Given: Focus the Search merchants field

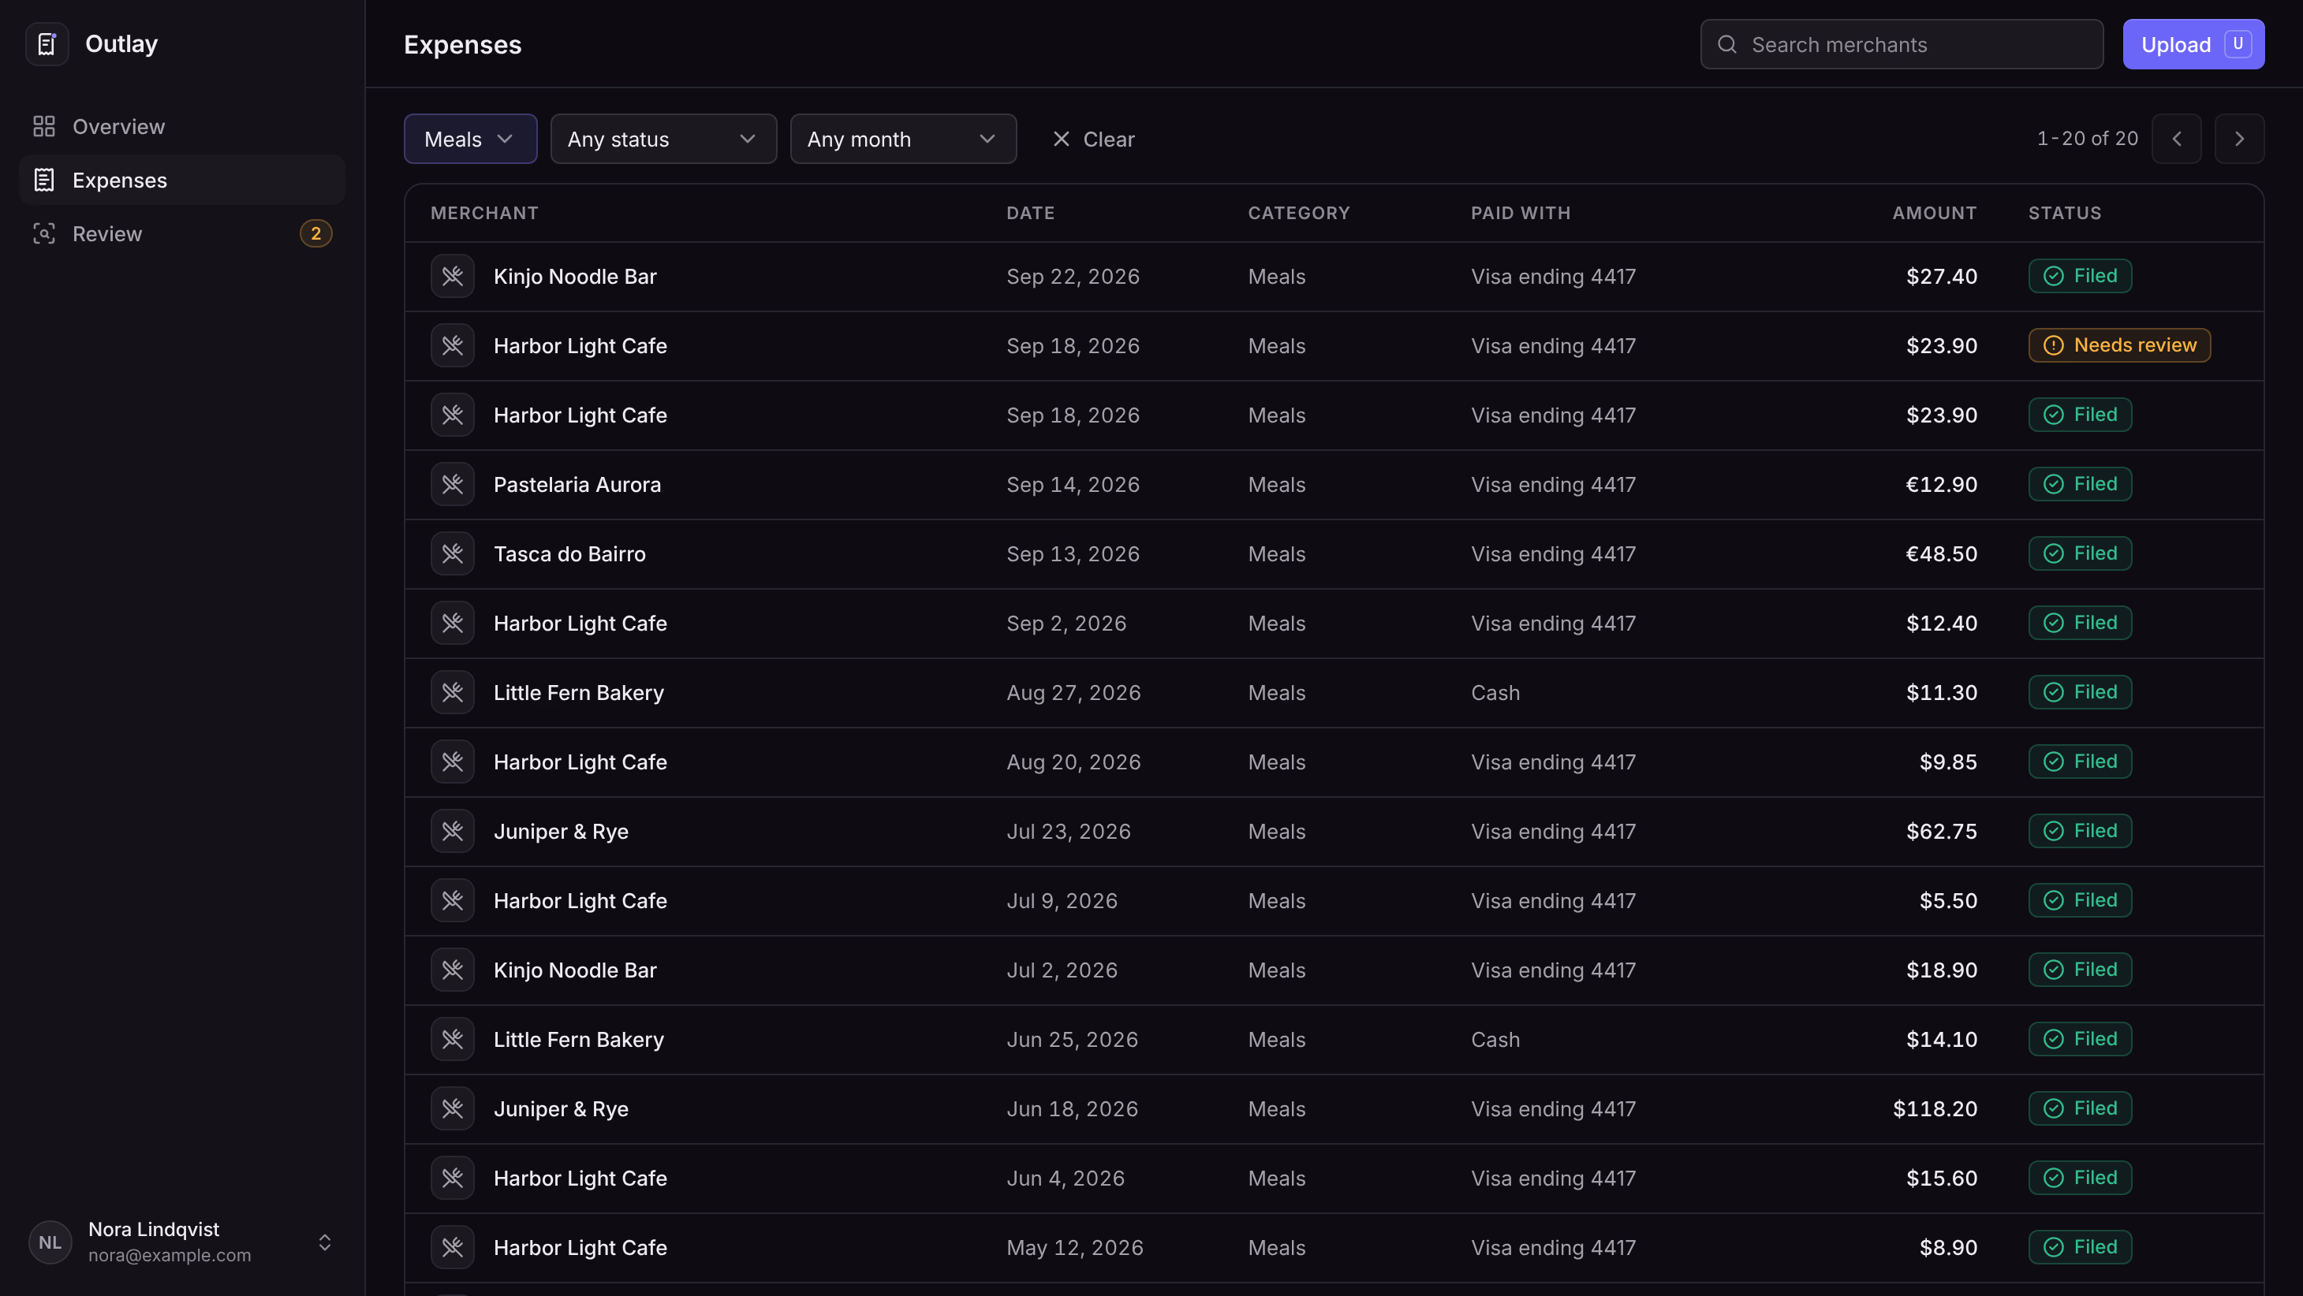Looking at the screenshot, I should click(x=1901, y=44).
